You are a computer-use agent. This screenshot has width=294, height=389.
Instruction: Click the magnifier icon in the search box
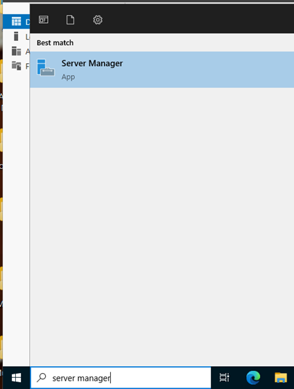click(x=42, y=378)
